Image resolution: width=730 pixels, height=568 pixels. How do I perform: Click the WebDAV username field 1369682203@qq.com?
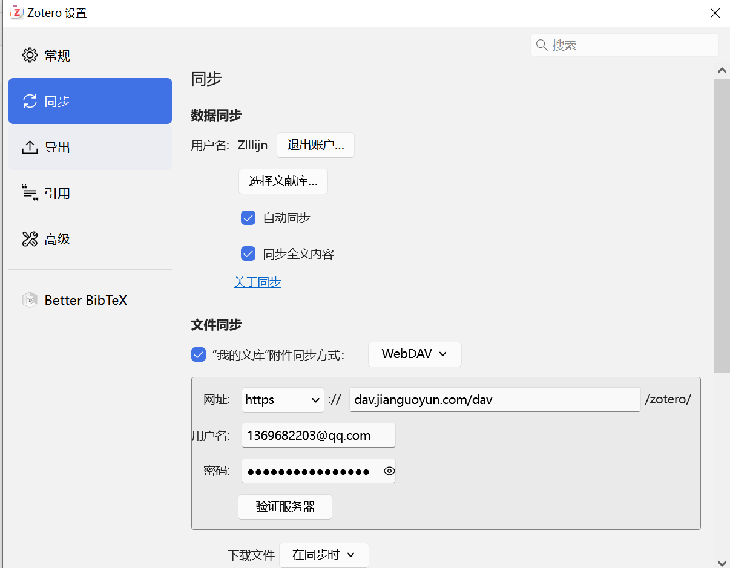[x=318, y=436]
